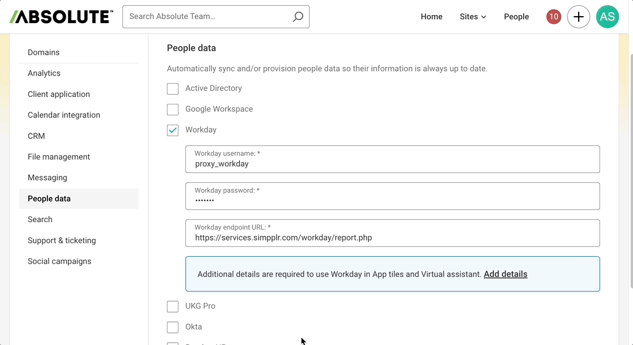Click the Absolute logo
Image resolution: width=633 pixels, height=345 pixels.
click(61, 16)
